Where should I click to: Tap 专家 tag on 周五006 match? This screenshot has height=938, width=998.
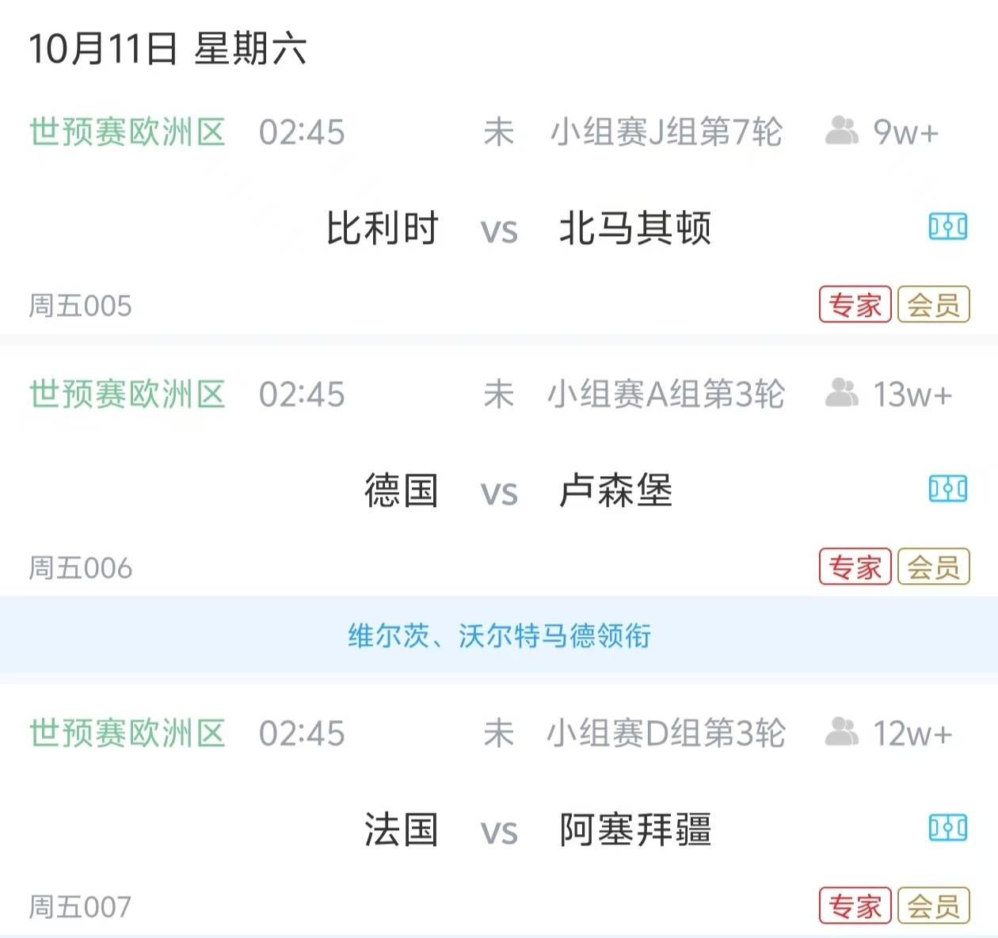tap(855, 566)
